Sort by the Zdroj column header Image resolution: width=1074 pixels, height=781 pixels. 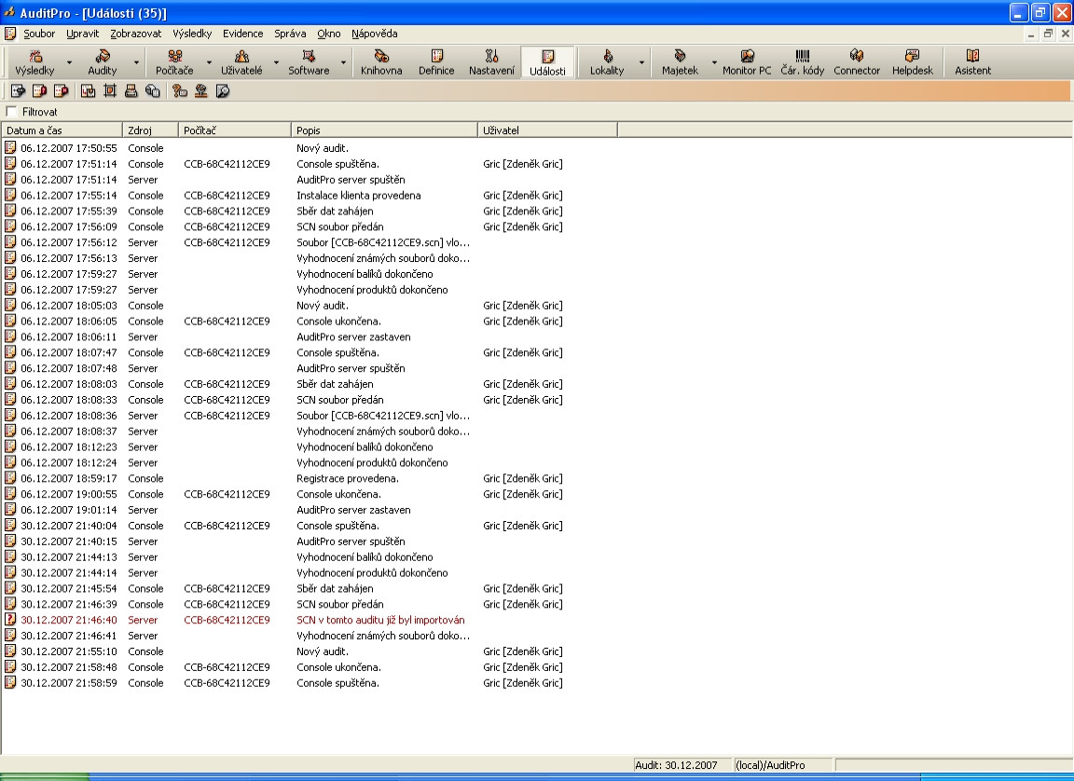click(x=151, y=130)
